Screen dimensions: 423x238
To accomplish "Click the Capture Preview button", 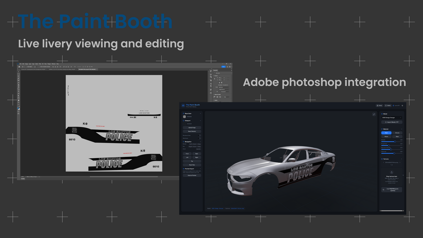I will point(192,175).
